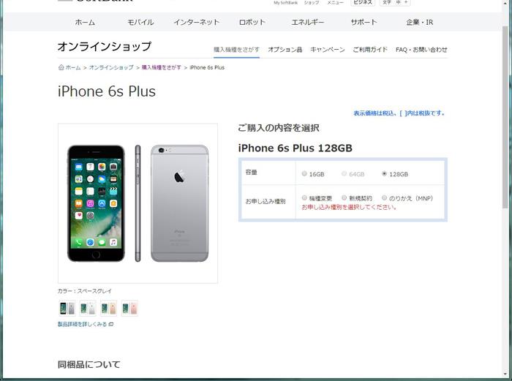Select のりかえ (MNP) application type
Viewport: 512px width, 381px height.
coord(384,198)
